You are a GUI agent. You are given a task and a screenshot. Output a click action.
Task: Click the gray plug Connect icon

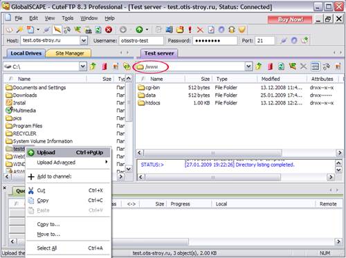click(47, 30)
